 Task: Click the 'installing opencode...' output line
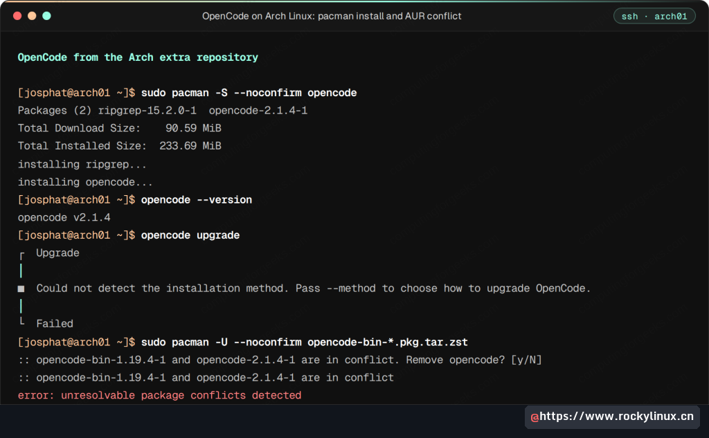pos(85,182)
